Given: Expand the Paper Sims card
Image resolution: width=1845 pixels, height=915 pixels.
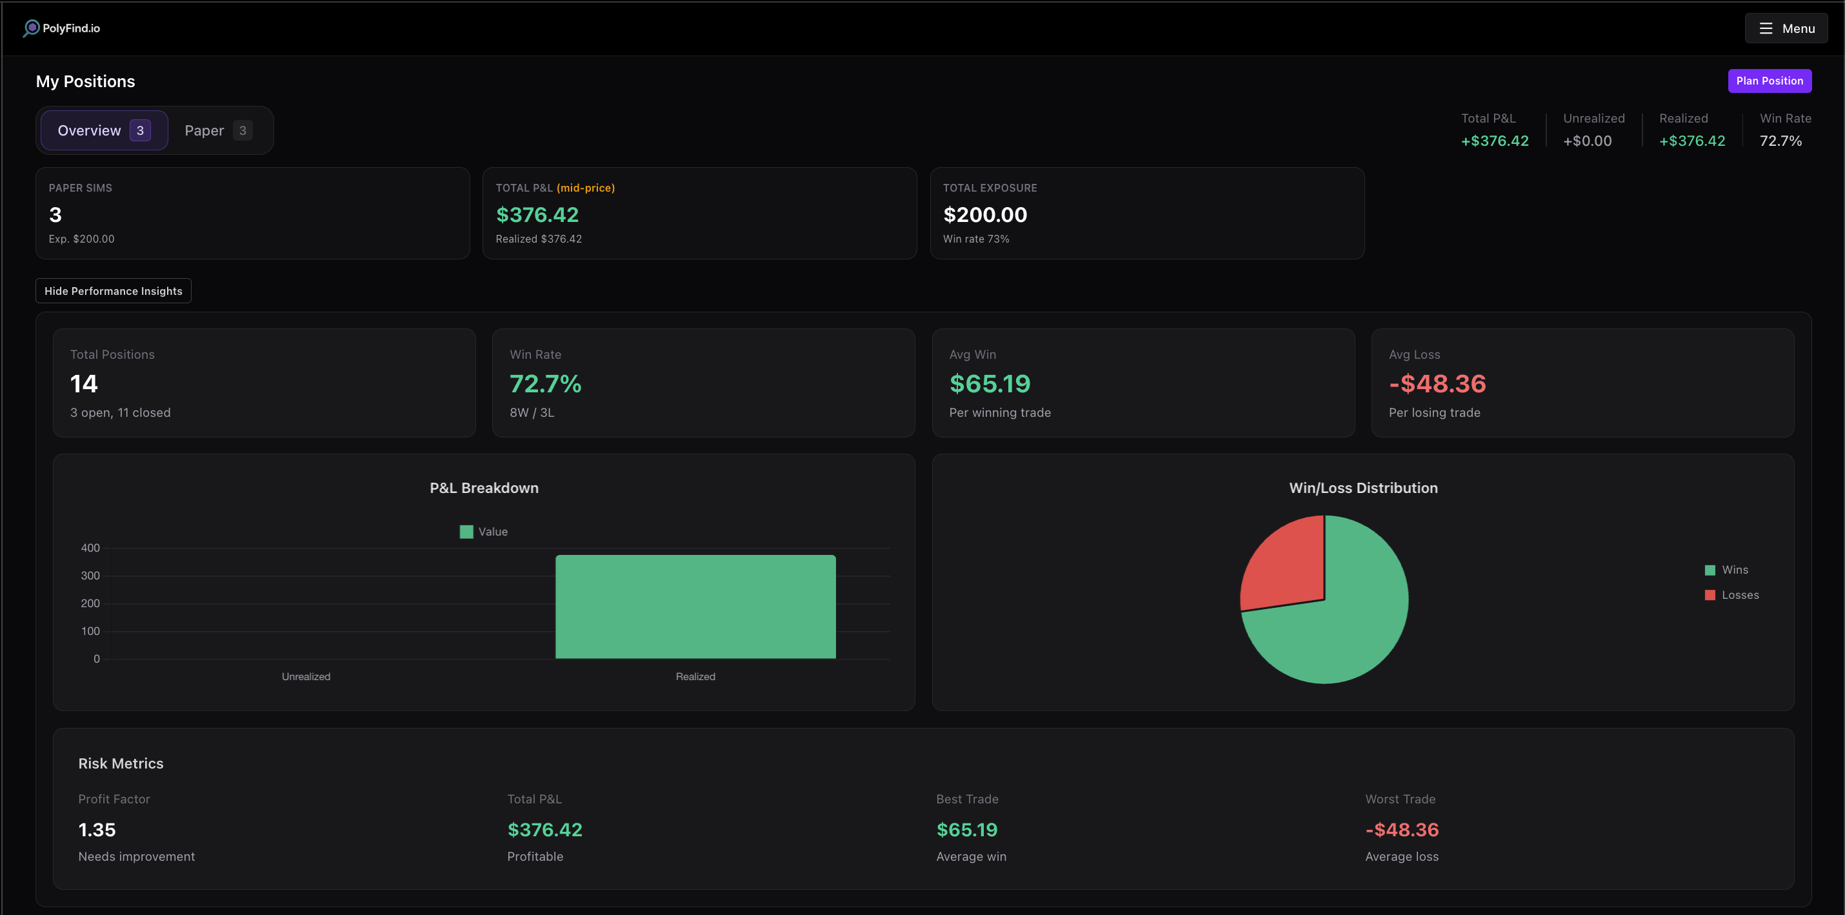Looking at the screenshot, I should 252,213.
